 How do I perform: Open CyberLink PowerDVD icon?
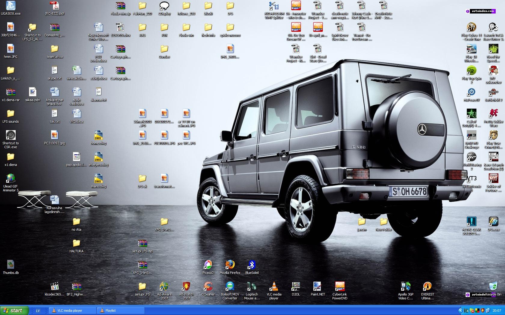pyautogui.click(x=340, y=286)
